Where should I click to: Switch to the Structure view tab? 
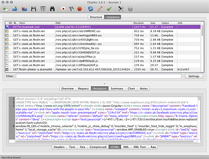point(96,17)
